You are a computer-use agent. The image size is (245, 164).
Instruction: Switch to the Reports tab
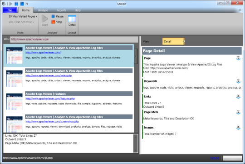(61, 10)
